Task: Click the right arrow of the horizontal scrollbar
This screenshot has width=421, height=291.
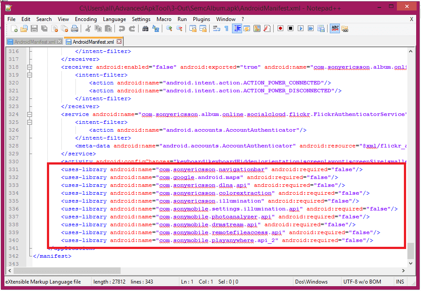Action: (x=403, y=270)
